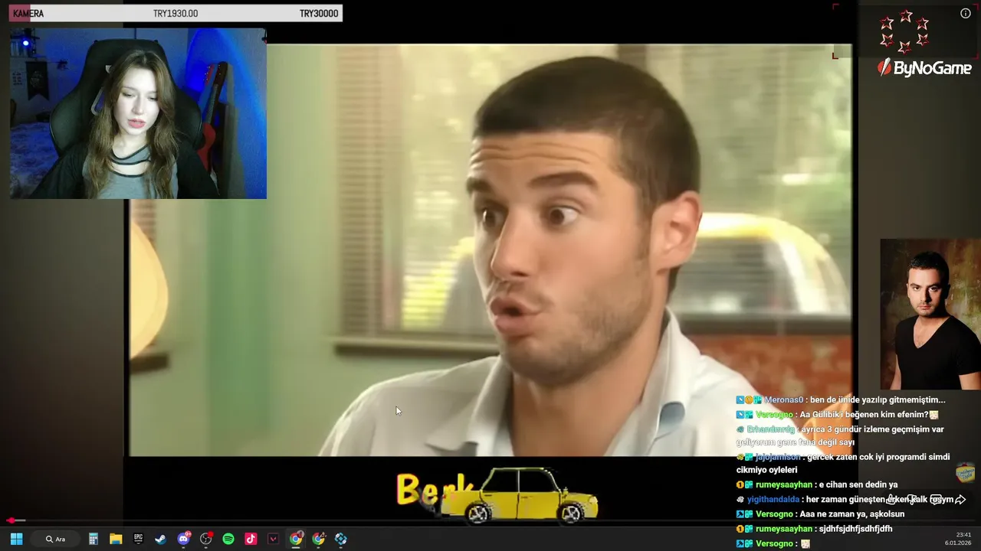Open File Explorer from the taskbar

[x=116, y=539]
